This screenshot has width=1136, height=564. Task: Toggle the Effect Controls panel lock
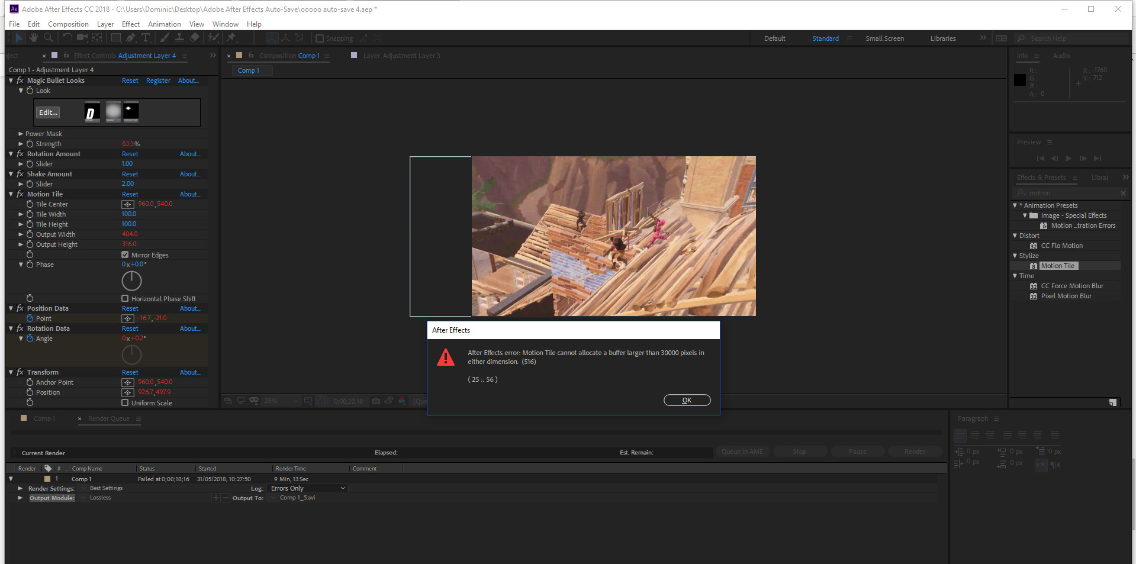coord(66,55)
